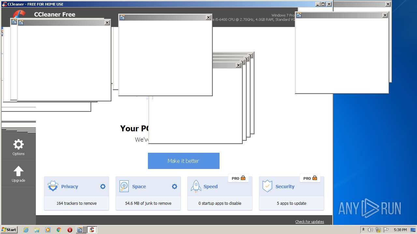Click the network status tray icon
The image size is (417, 234).
(x=378, y=230)
